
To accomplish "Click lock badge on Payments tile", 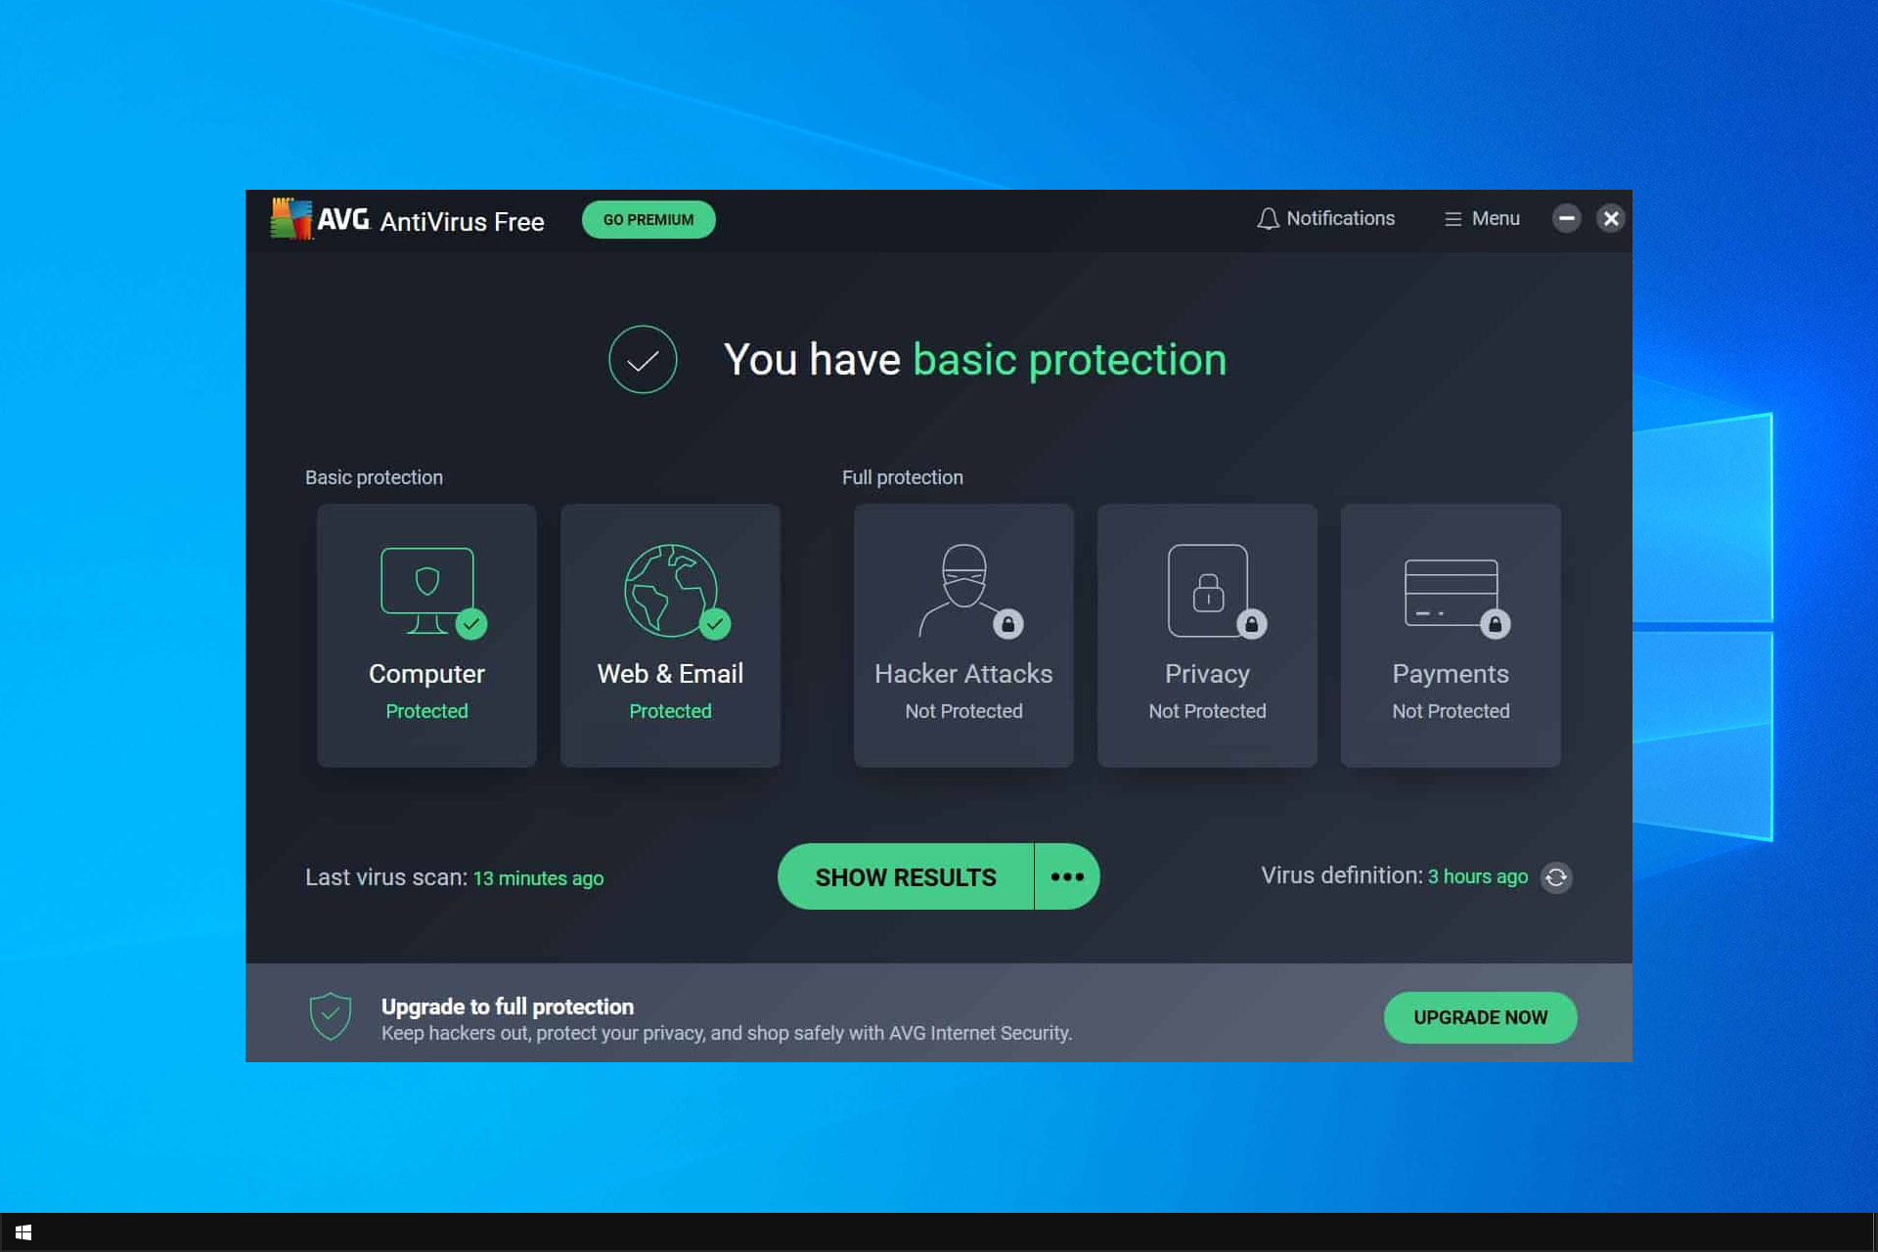I will [1496, 624].
